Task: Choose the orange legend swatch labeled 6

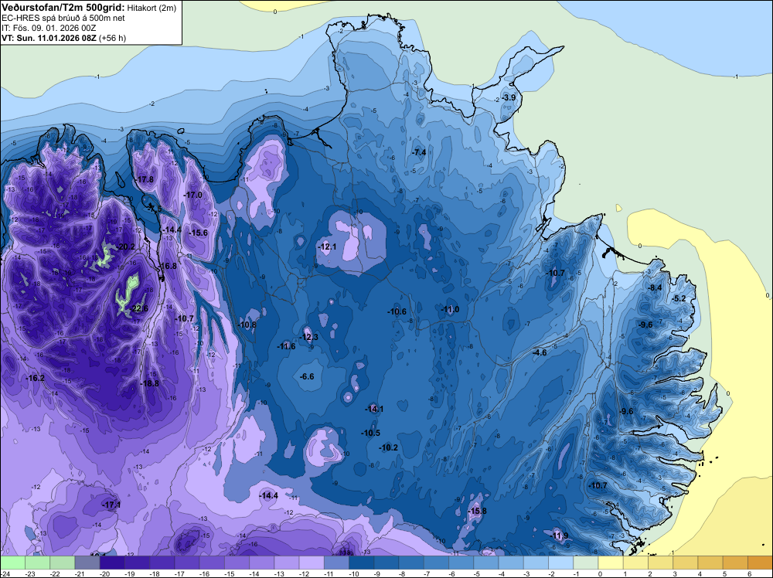Action: (x=760, y=563)
